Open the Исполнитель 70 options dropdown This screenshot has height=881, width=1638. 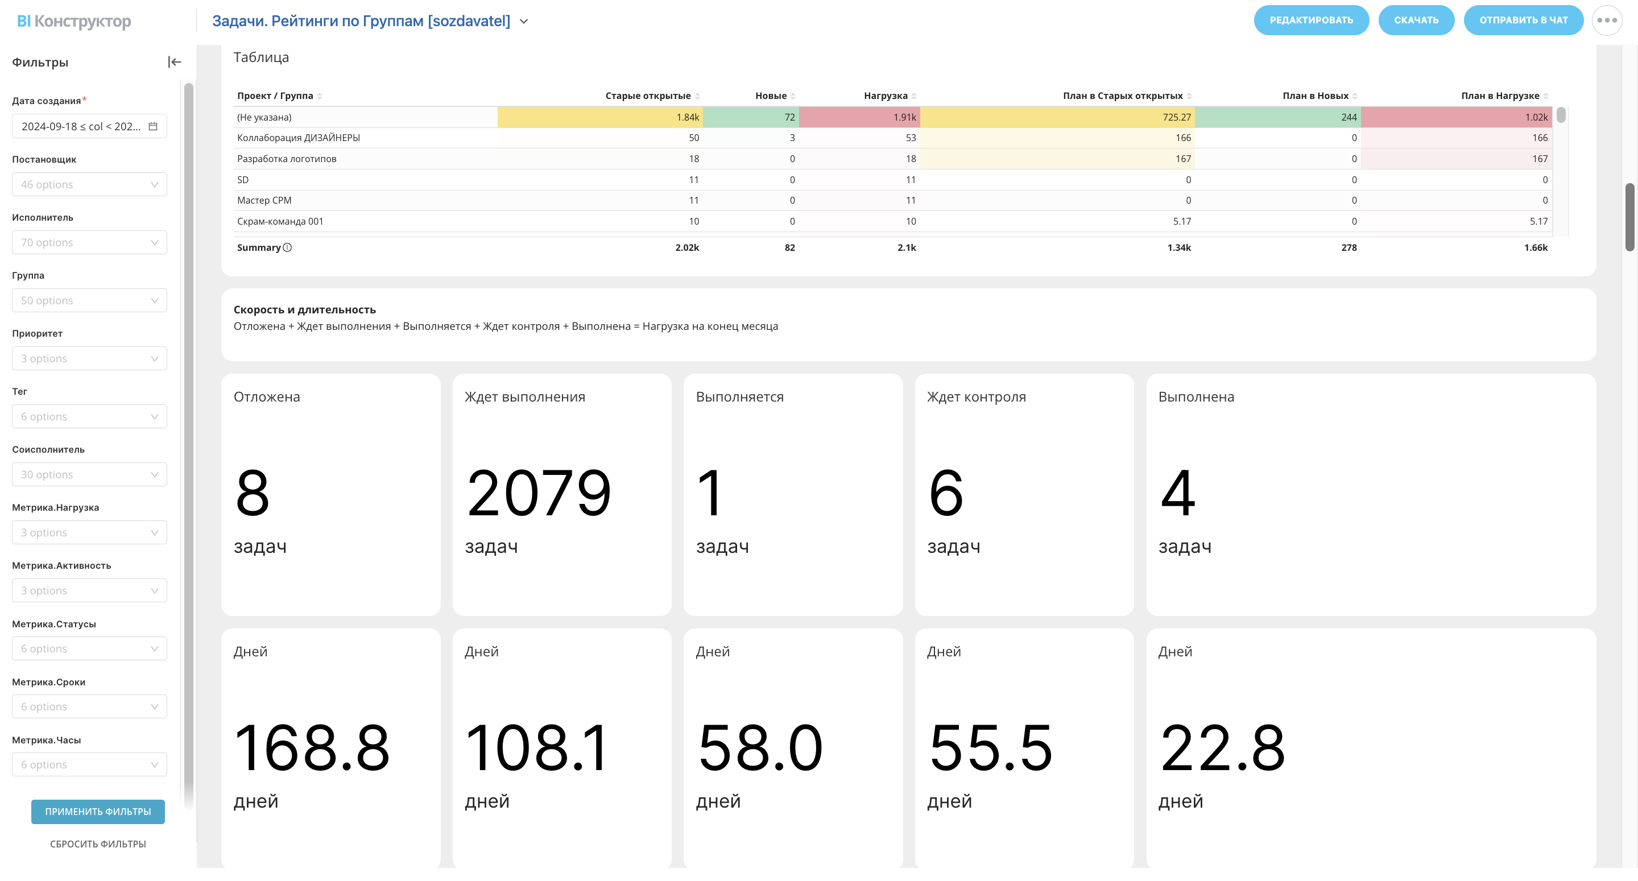tap(89, 242)
